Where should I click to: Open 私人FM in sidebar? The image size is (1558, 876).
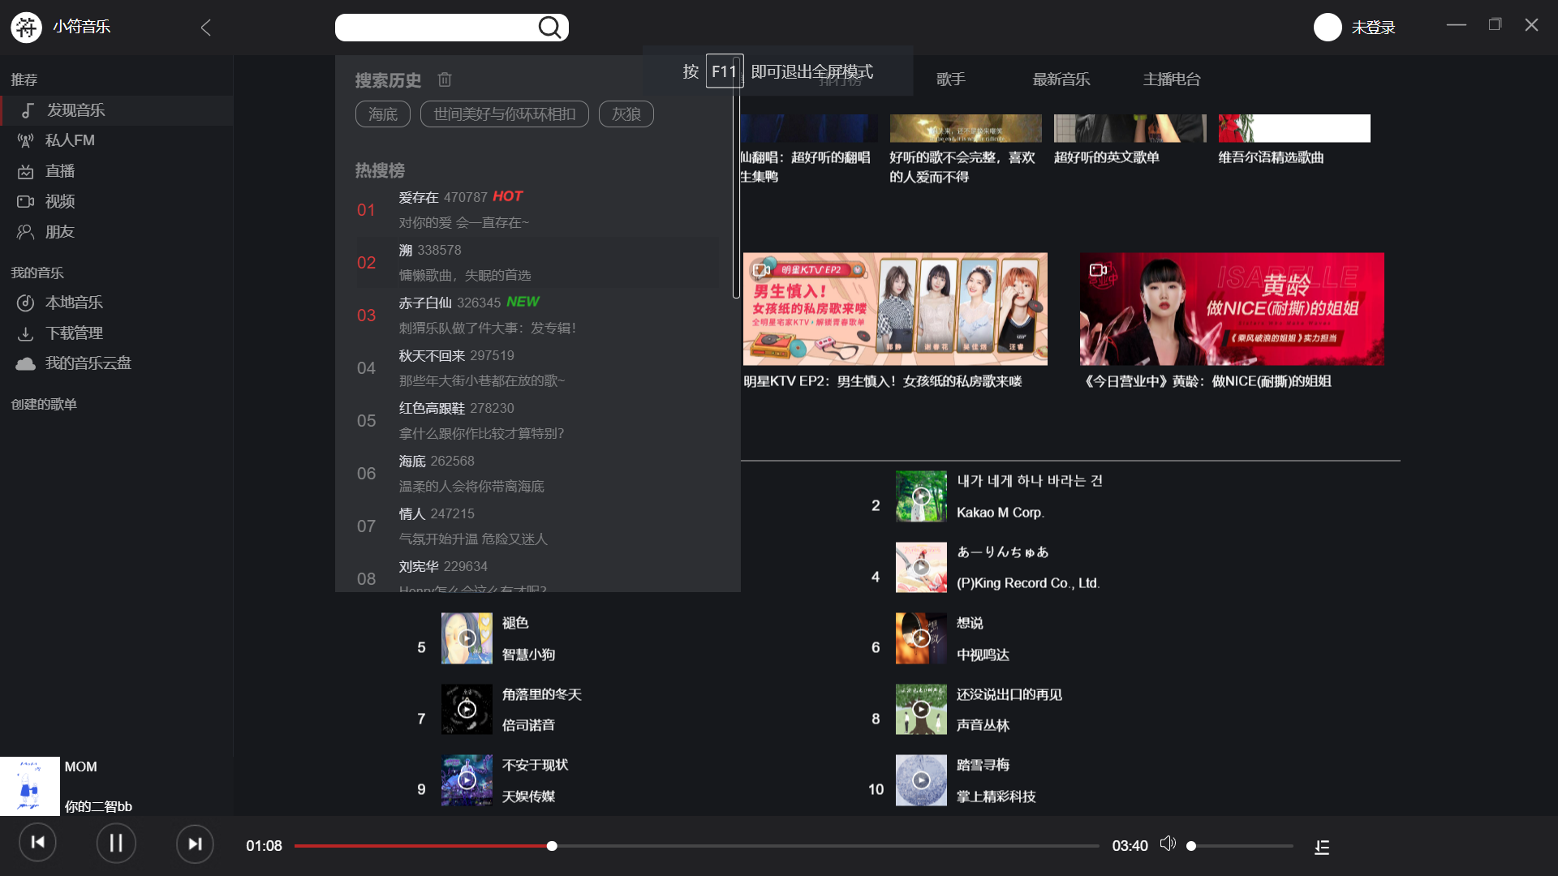click(117, 140)
